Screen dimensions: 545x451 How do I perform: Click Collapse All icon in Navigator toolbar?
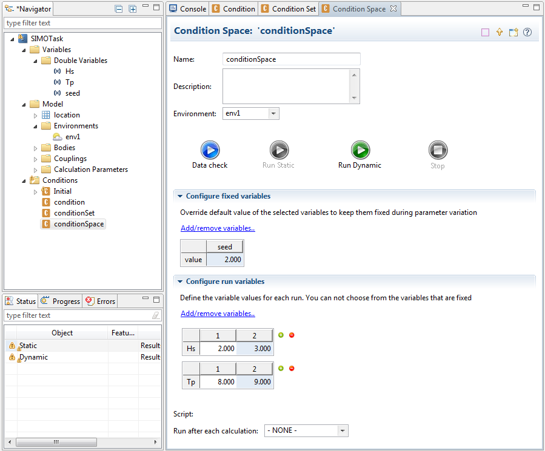point(119,9)
